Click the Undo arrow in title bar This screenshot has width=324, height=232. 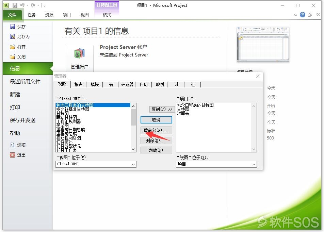coord(22,5)
